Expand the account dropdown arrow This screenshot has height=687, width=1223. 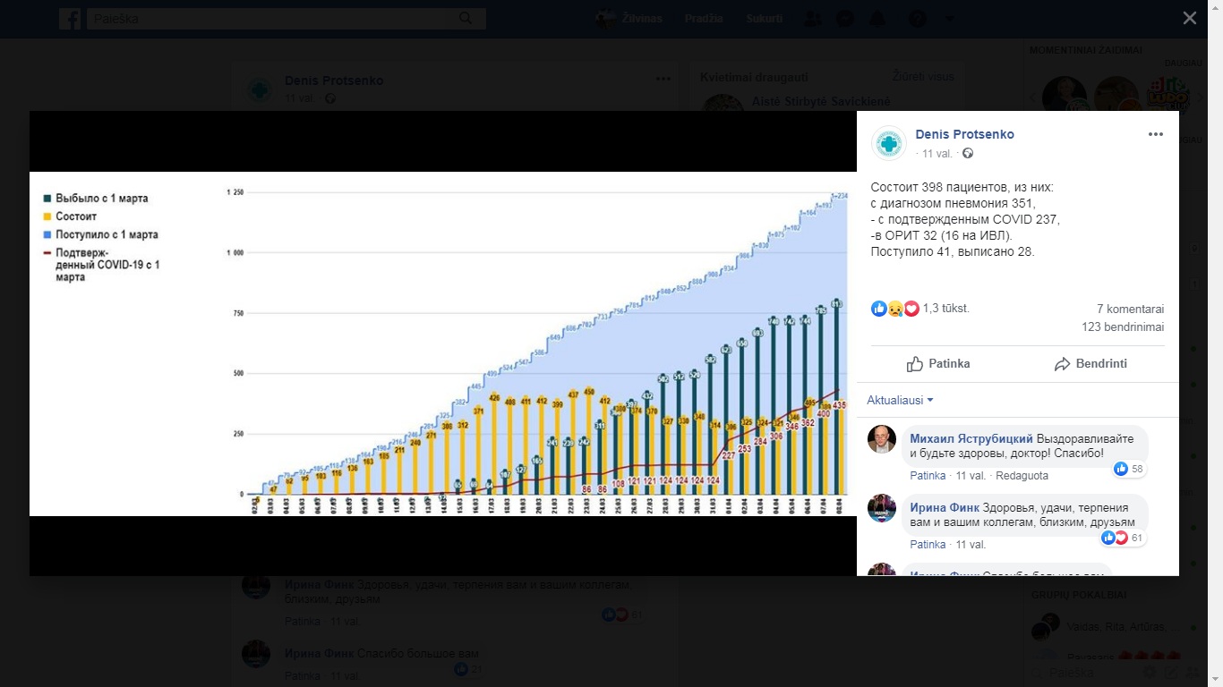point(950,20)
